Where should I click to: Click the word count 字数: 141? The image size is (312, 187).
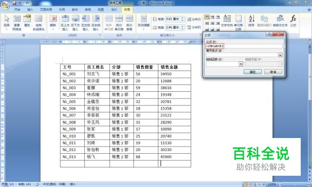(x=25, y=184)
